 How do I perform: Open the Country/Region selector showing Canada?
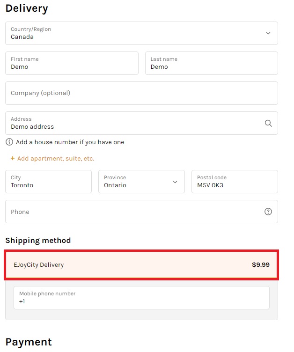141,33
